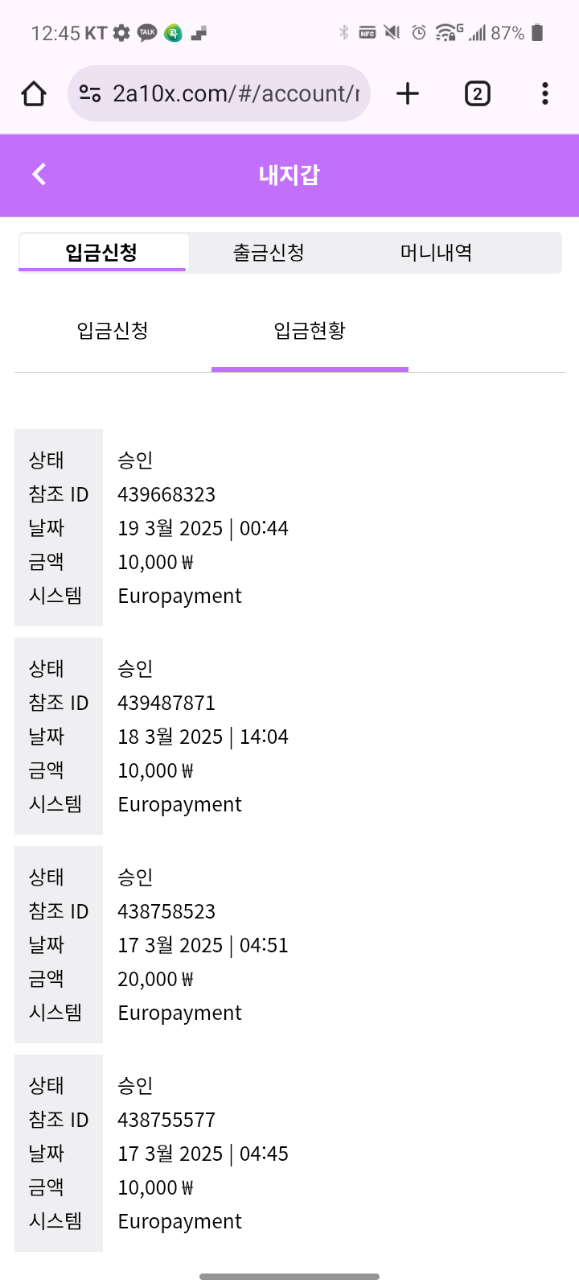579x1288 pixels.
Task: Select the 입금현황 sub-tab
Action: click(x=310, y=330)
